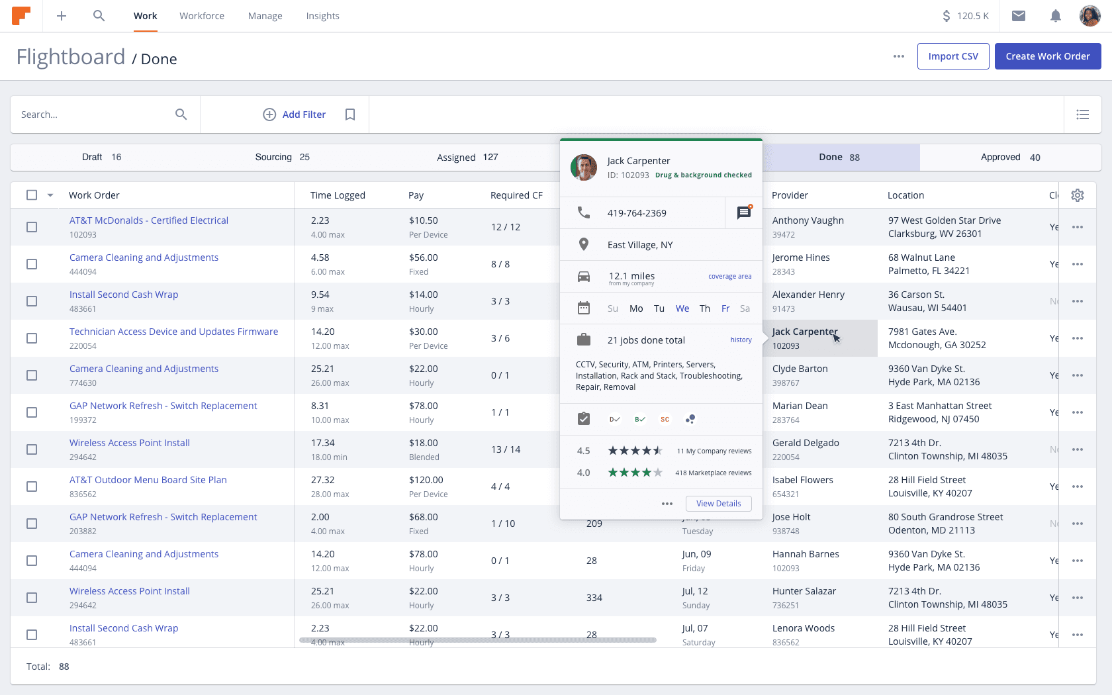1112x695 pixels.
Task: Open the Insights menu
Action: 323,16
